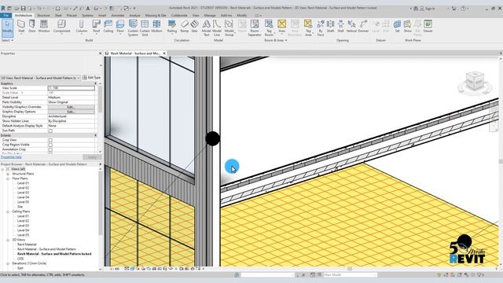Collapse the Floor Plans tree node

click(8, 178)
